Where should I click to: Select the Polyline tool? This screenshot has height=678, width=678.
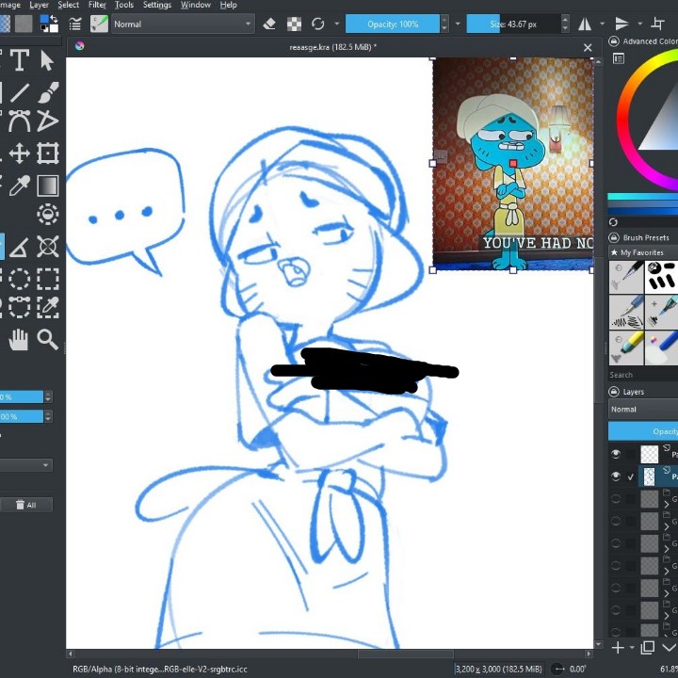click(48, 121)
